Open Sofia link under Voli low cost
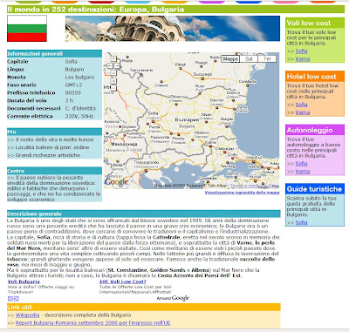349x332 pixels. 301,51
